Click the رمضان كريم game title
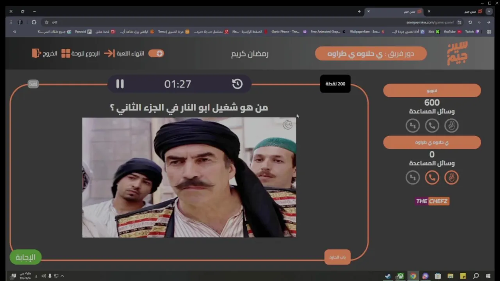 coord(250,54)
